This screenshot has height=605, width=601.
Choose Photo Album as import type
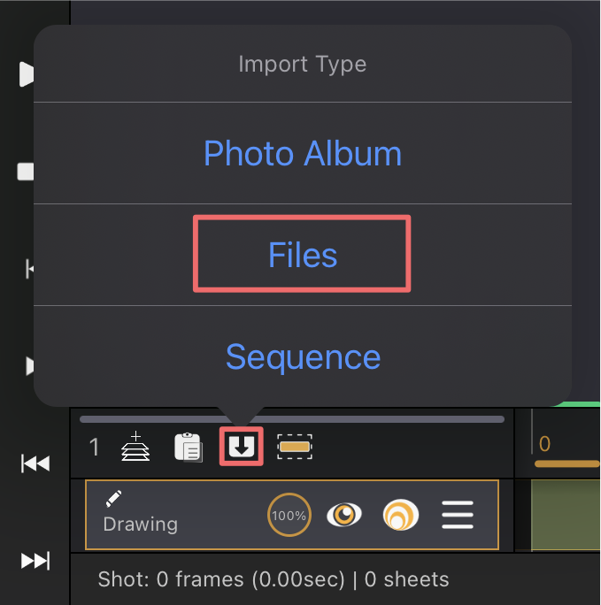[303, 153]
